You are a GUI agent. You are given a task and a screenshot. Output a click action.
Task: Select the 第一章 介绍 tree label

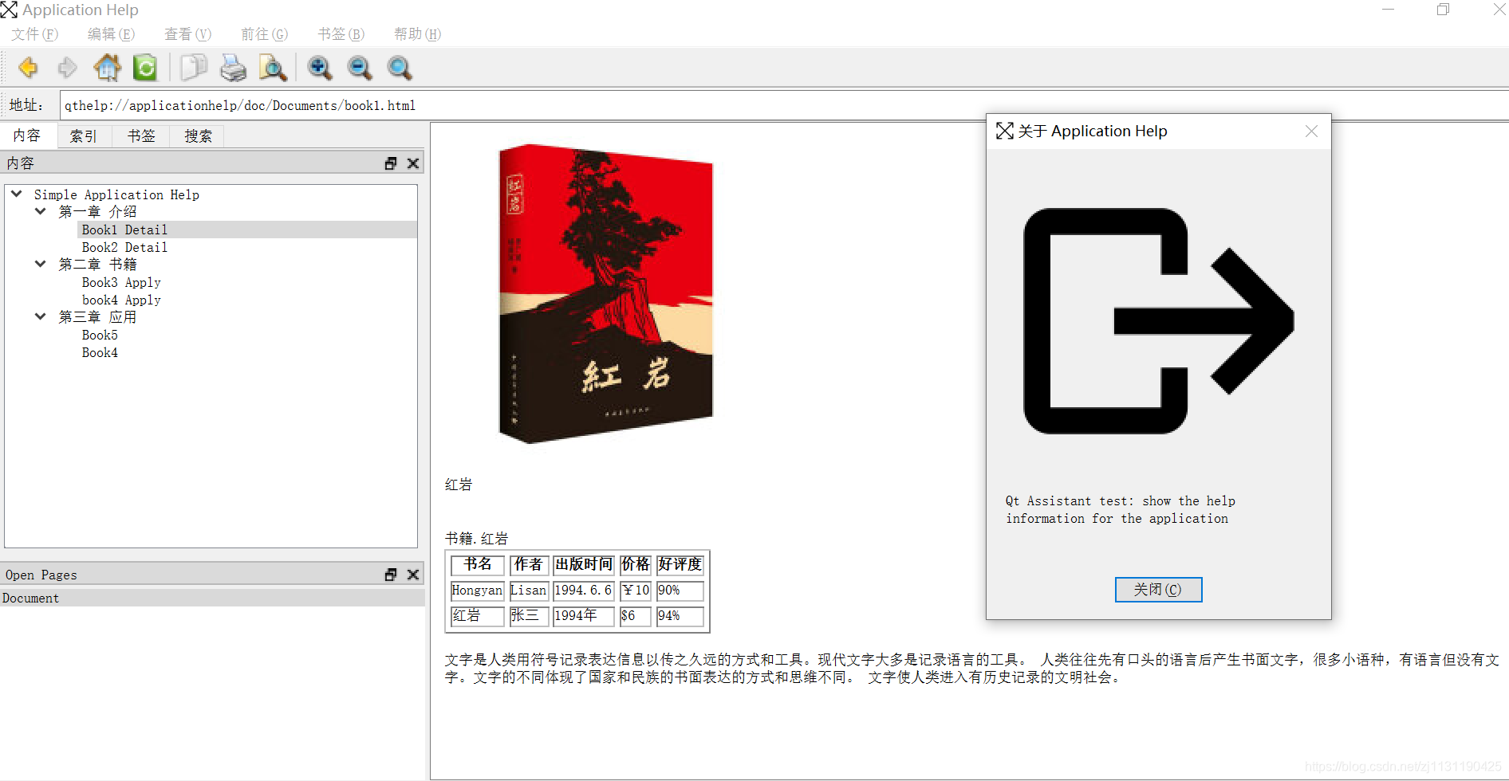pos(97,212)
